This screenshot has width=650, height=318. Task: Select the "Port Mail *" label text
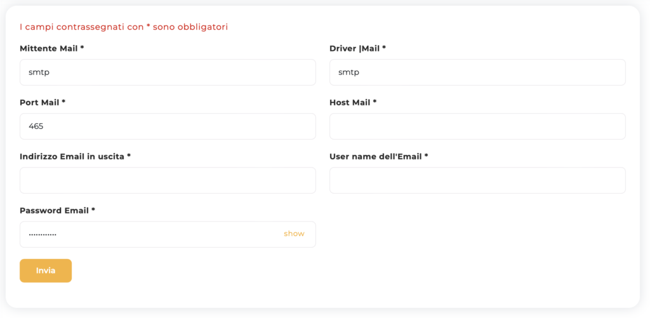[x=43, y=102]
